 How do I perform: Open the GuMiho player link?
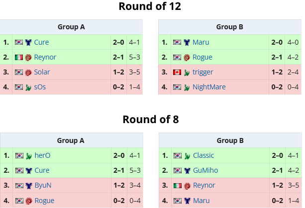pyautogui.click(x=205, y=170)
